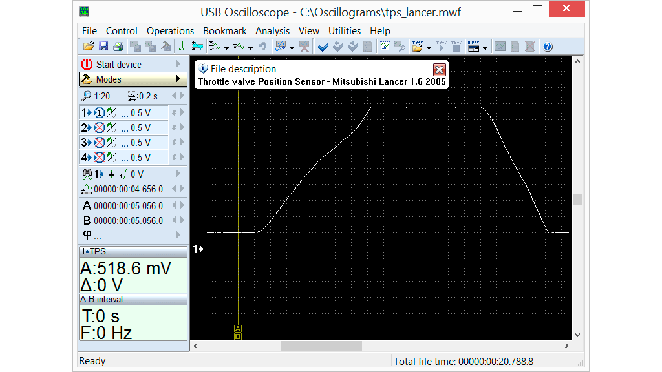
Task: Click the vertical compress waveform icon
Action: coord(239,46)
